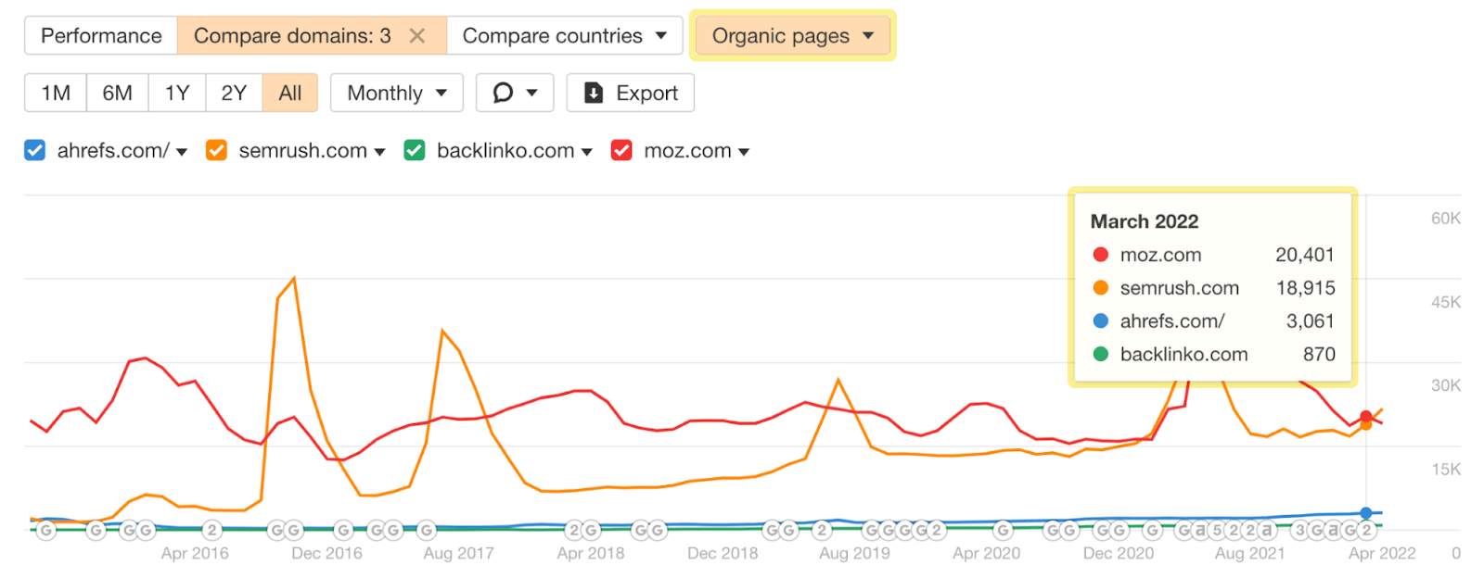Image resolution: width=1484 pixels, height=578 pixels.
Task: Switch to the Performance tab
Action: click(101, 36)
